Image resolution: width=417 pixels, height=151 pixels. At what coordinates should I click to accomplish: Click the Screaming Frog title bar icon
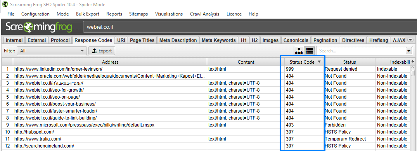tap(5, 5)
